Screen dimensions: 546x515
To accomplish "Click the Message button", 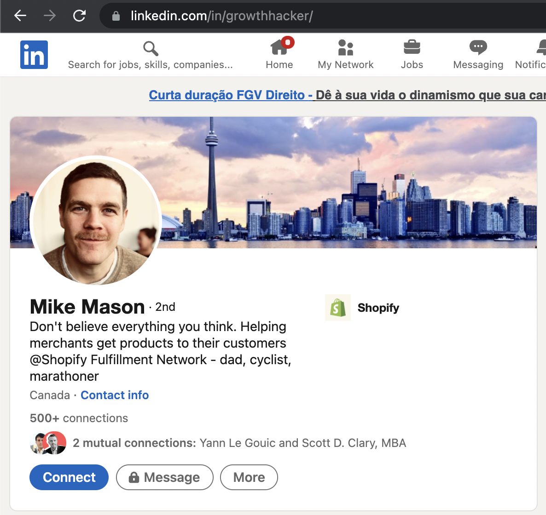I will click(x=164, y=477).
